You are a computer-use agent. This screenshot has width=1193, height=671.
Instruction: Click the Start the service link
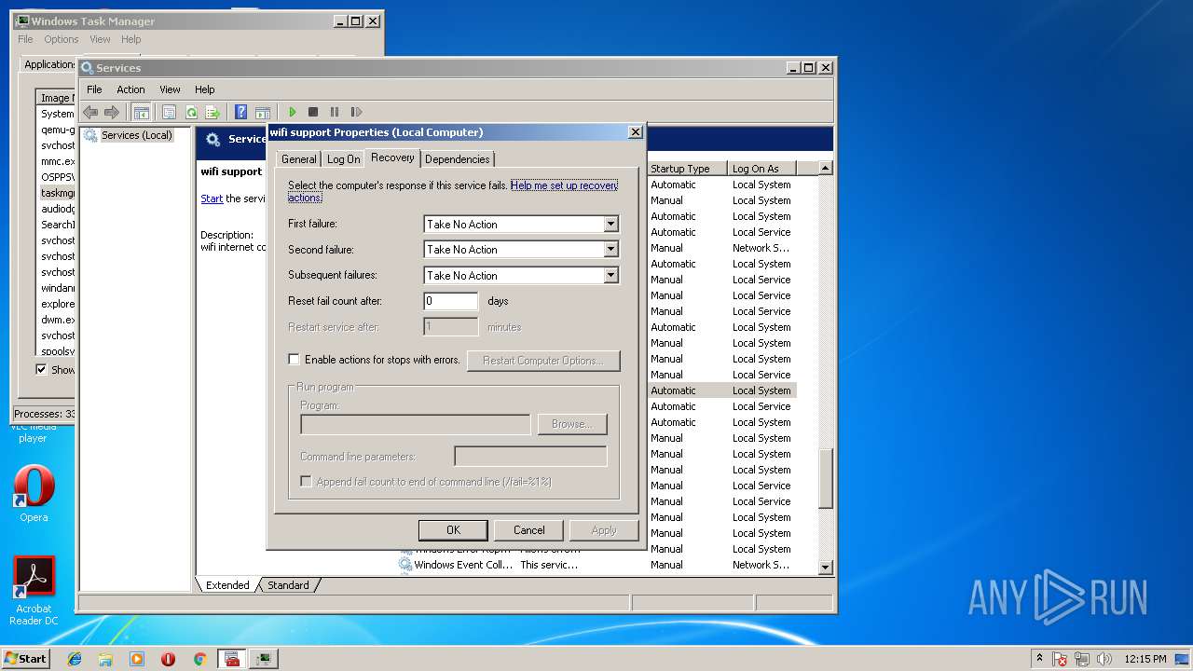pos(212,199)
